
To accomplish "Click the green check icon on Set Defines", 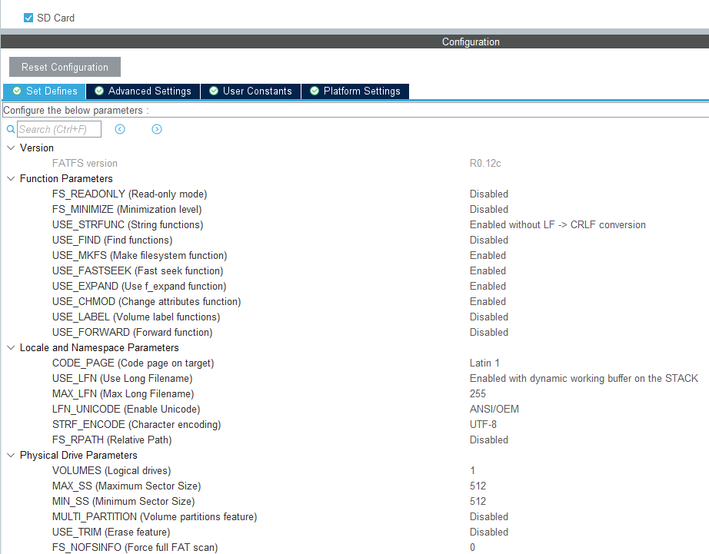I will 18,91.
